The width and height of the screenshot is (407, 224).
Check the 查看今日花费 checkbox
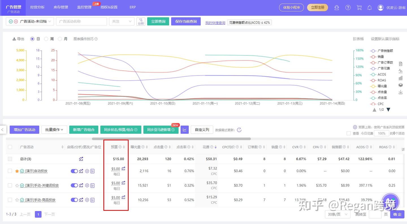point(349,133)
